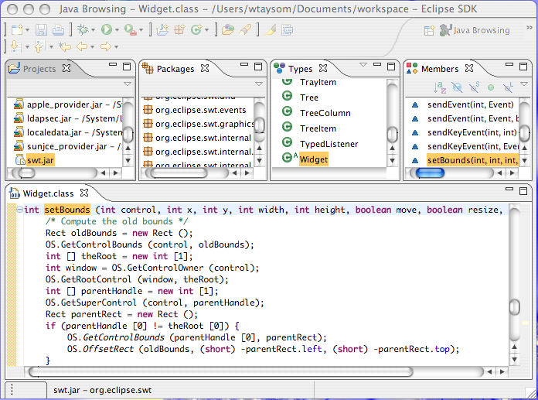Create a new Java project icon
Screen dimensions: 538x400
pos(162,30)
